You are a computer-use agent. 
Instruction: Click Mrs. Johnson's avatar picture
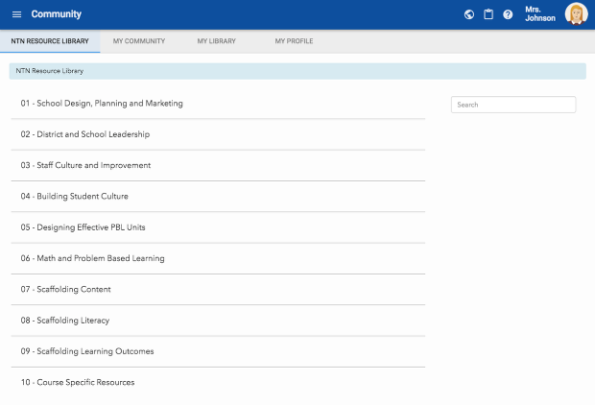click(x=576, y=13)
